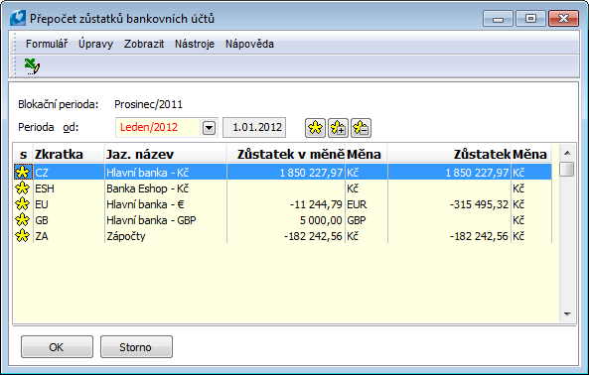Click the ZA abbreviation cell

pyautogui.click(x=69, y=236)
